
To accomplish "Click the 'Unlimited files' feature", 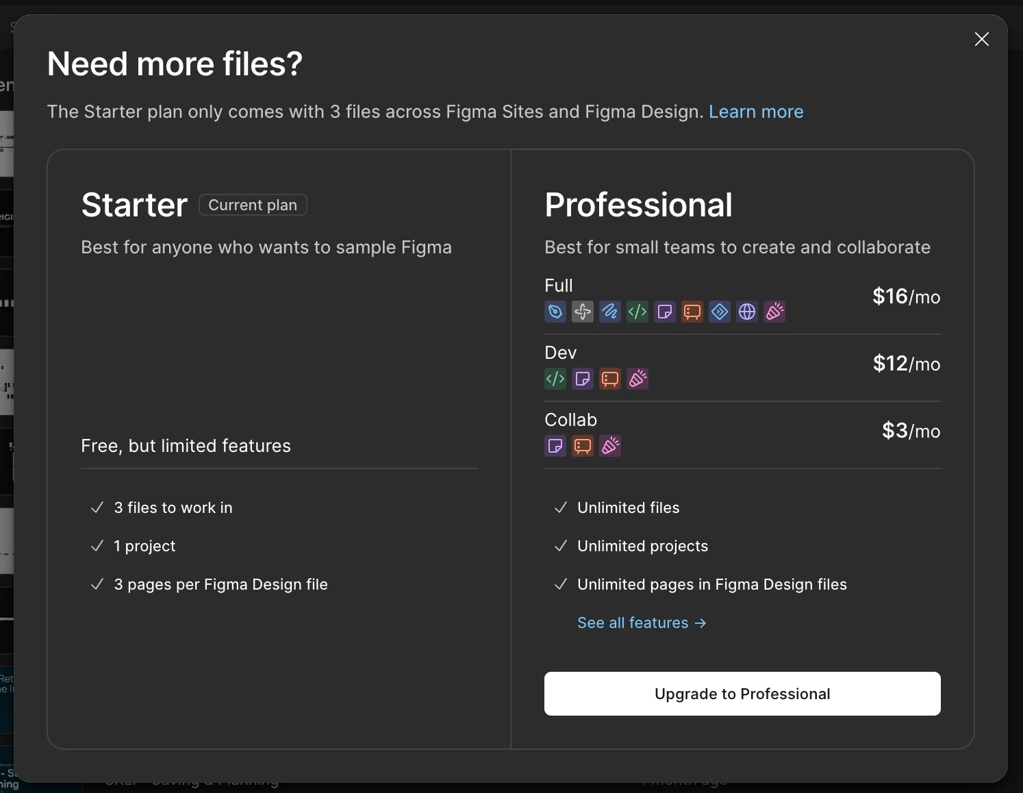I will click(x=629, y=507).
